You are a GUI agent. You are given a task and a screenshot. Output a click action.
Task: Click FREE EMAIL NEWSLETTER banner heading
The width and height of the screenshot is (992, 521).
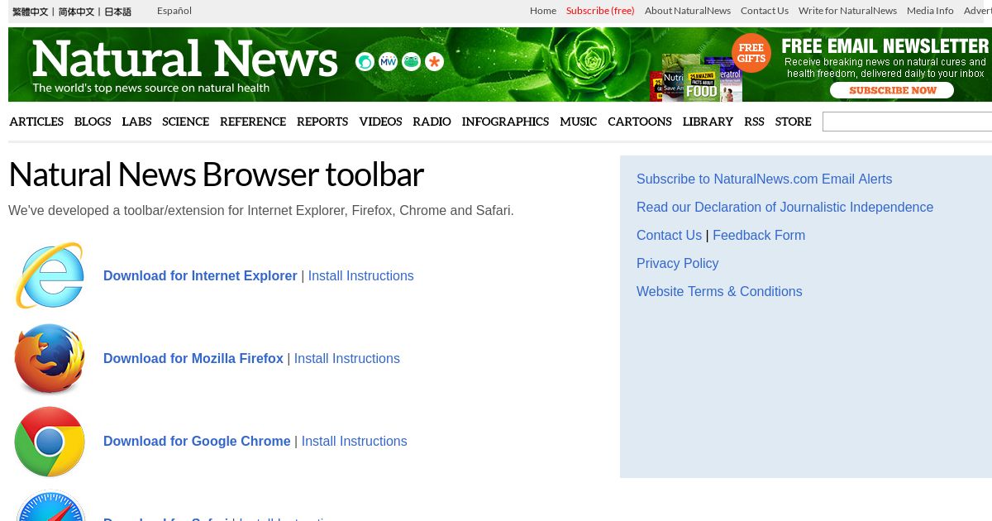click(885, 46)
